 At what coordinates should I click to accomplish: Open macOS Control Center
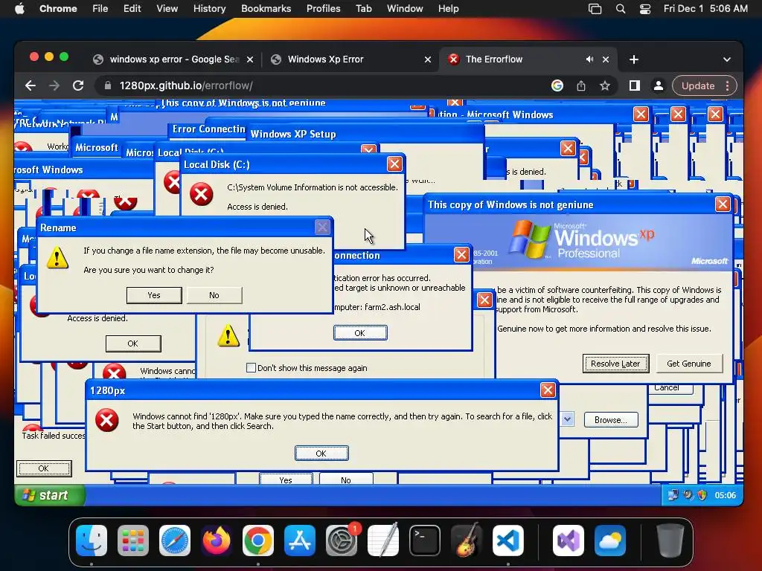pyautogui.click(x=645, y=9)
